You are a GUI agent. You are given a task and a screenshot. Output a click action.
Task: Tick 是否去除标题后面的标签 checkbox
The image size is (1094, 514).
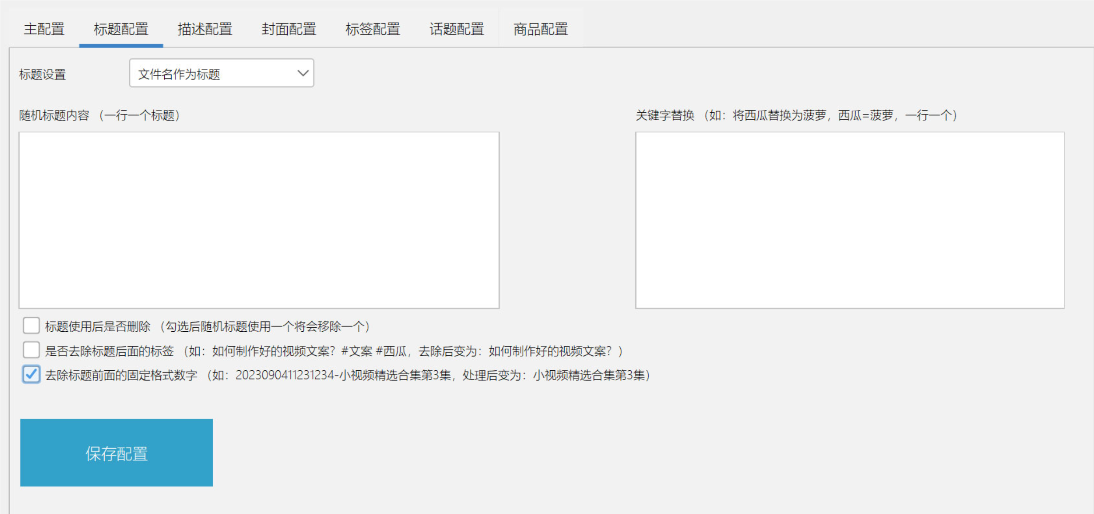[x=31, y=350]
